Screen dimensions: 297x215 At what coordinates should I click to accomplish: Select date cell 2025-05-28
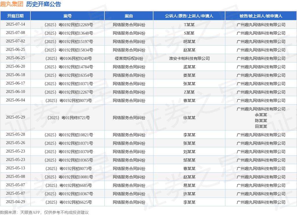[15, 134]
